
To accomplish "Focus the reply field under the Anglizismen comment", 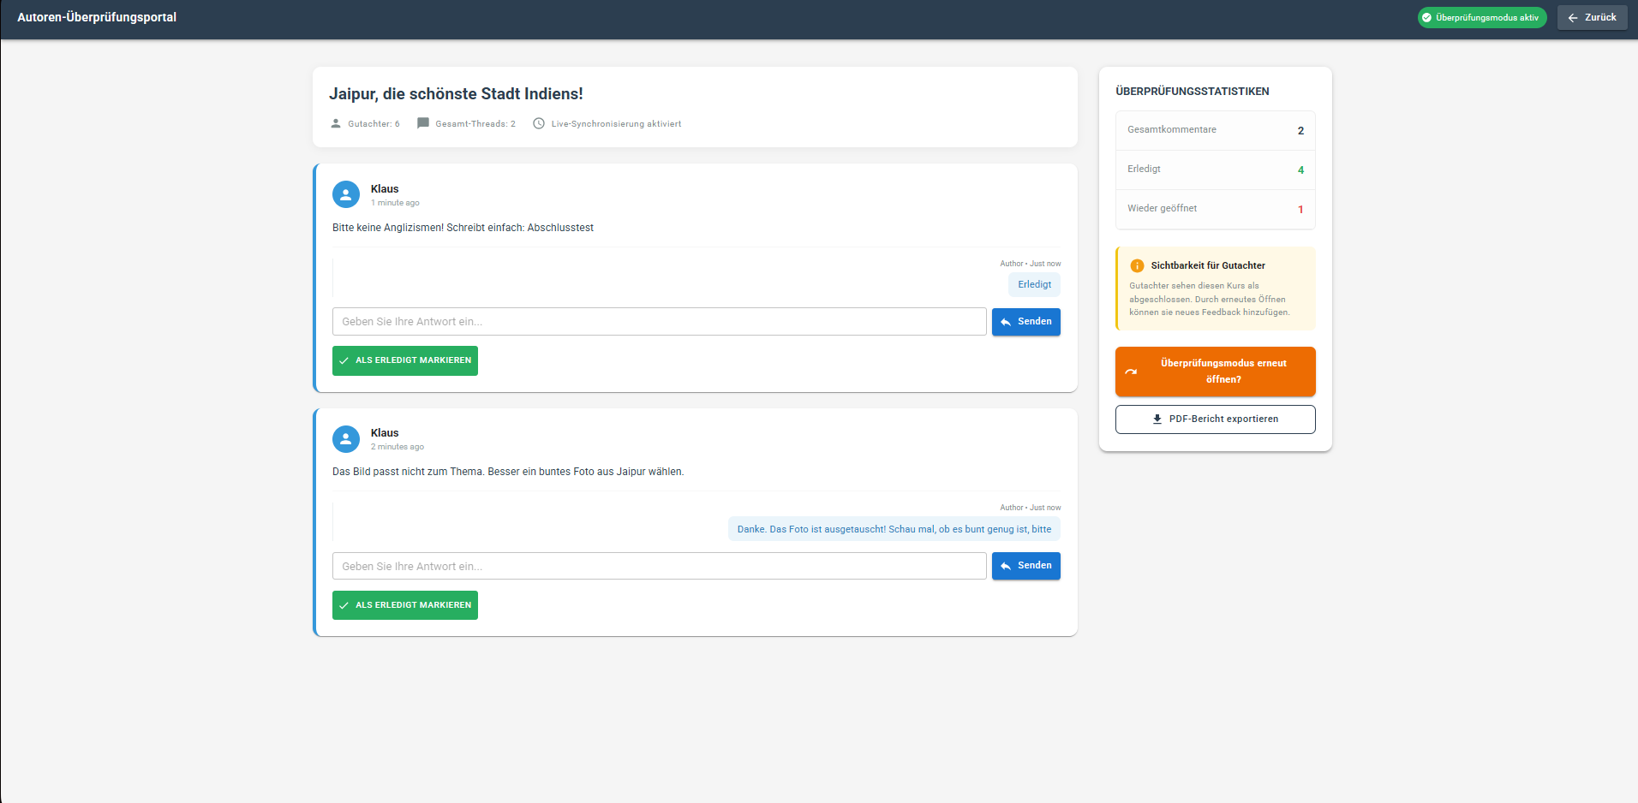I will (x=659, y=322).
